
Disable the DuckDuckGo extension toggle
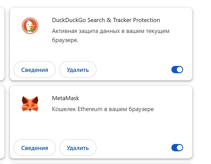177,70
